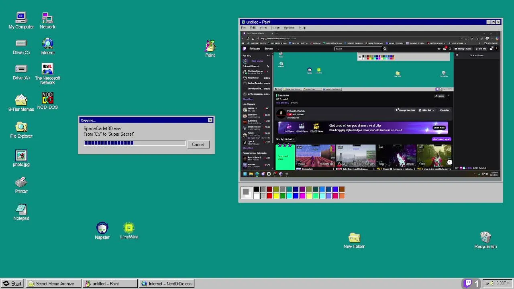Image resolution: width=514 pixels, height=289 pixels.
Task: Cancel the SpaceCadet3D.exe copy
Action: click(198, 144)
